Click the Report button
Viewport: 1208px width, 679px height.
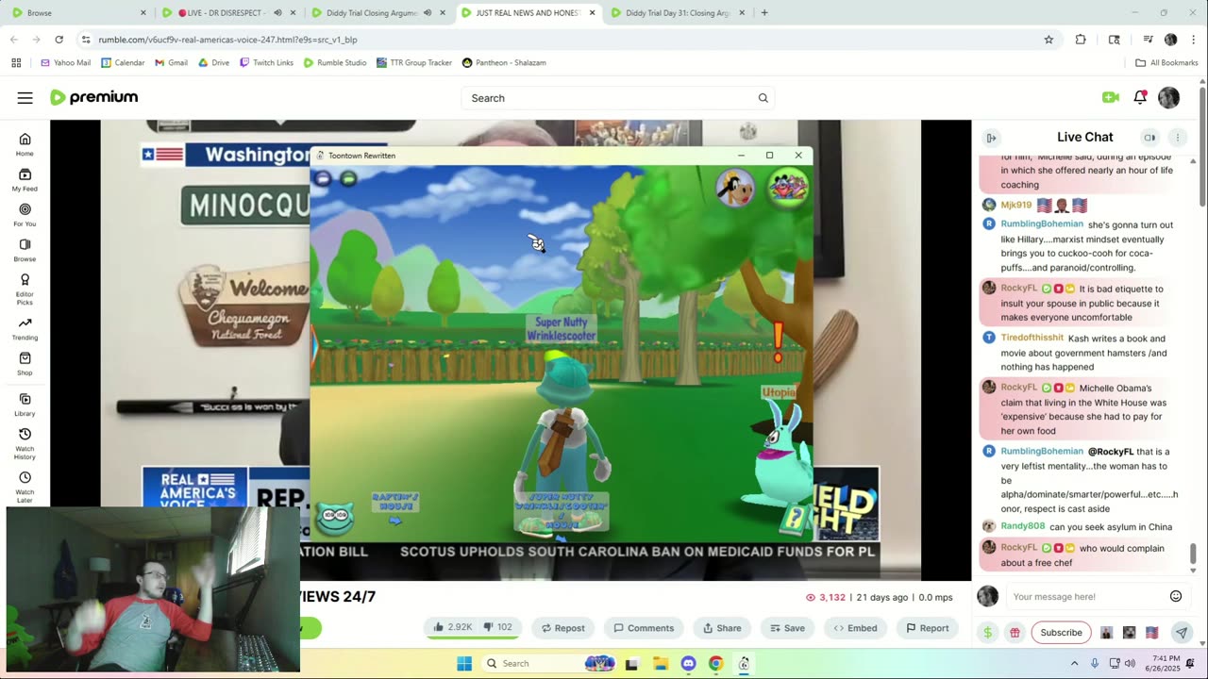pyautogui.click(x=927, y=628)
